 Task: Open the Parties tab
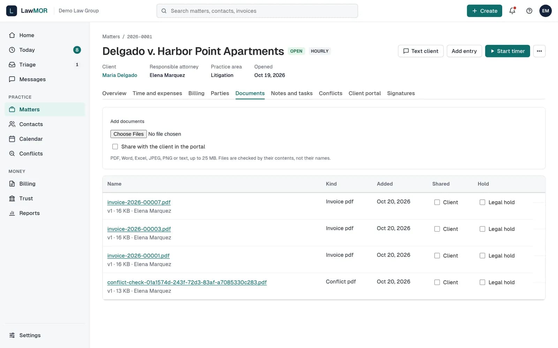pyautogui.click(x=220, y=93)
